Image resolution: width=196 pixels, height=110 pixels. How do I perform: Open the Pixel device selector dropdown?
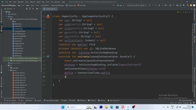point(137,5)
